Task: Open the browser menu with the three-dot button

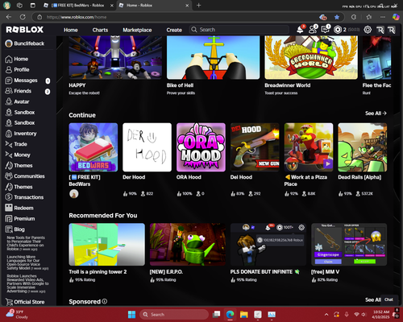Action: (383, 17)
